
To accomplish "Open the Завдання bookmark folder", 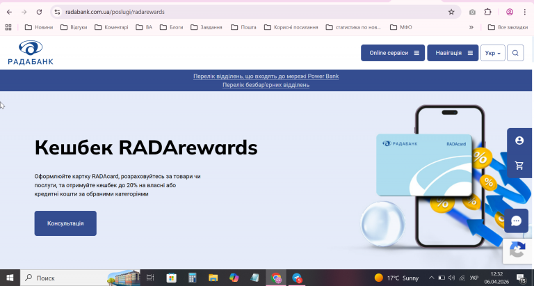I will point(207,27).
